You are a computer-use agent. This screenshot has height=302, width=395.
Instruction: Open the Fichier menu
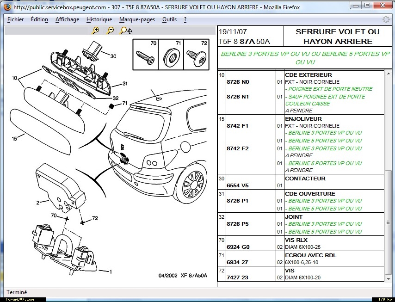(15, 19)
